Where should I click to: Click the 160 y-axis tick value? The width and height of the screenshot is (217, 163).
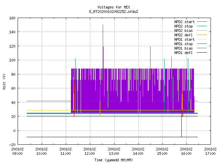[12, 18]
